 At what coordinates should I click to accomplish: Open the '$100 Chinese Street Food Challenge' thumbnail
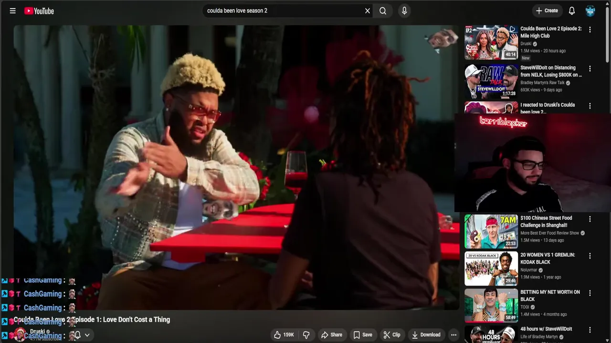coord(491,232)
